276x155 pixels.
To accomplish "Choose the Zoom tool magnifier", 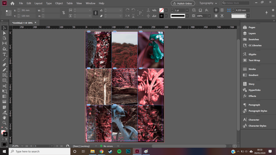I will click(x=4, y=123).
